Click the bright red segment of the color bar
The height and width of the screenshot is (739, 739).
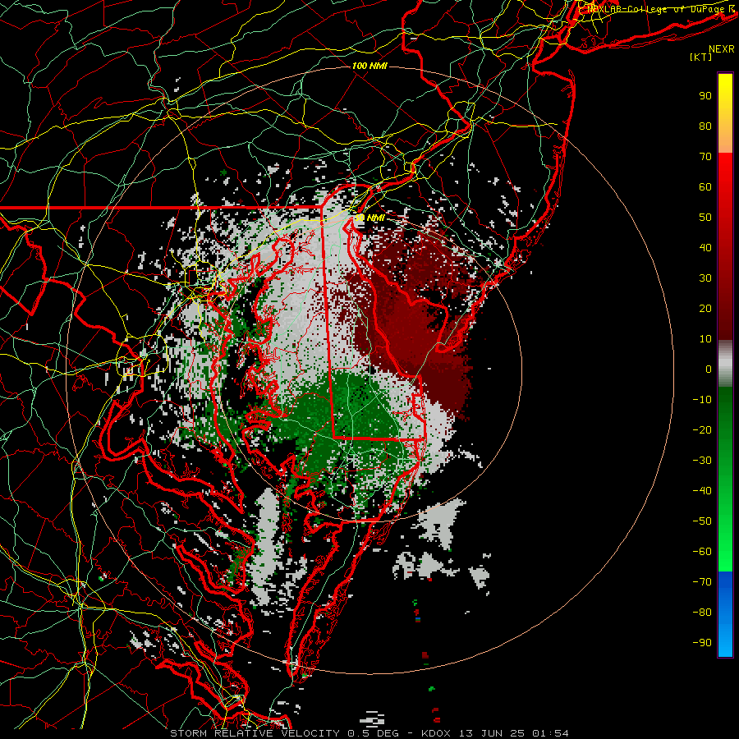pos(725,246)
